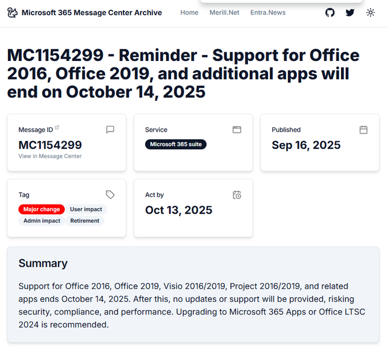The image size is (387, 350).
Task: Toggle the light/dark theme sun icon
Action: pos(371,13)
